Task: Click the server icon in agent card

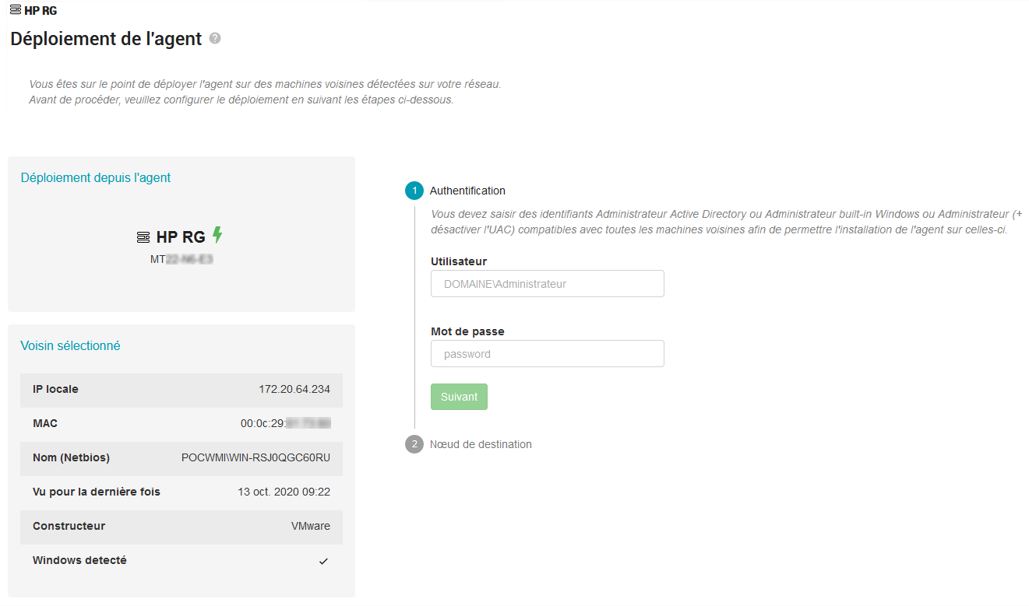Action: tap(143, 237)
